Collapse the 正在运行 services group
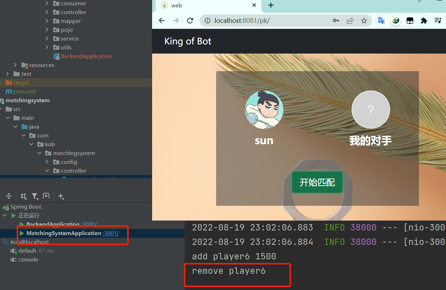446x290 pixels. pyautogui.click(x=5, y=215)
